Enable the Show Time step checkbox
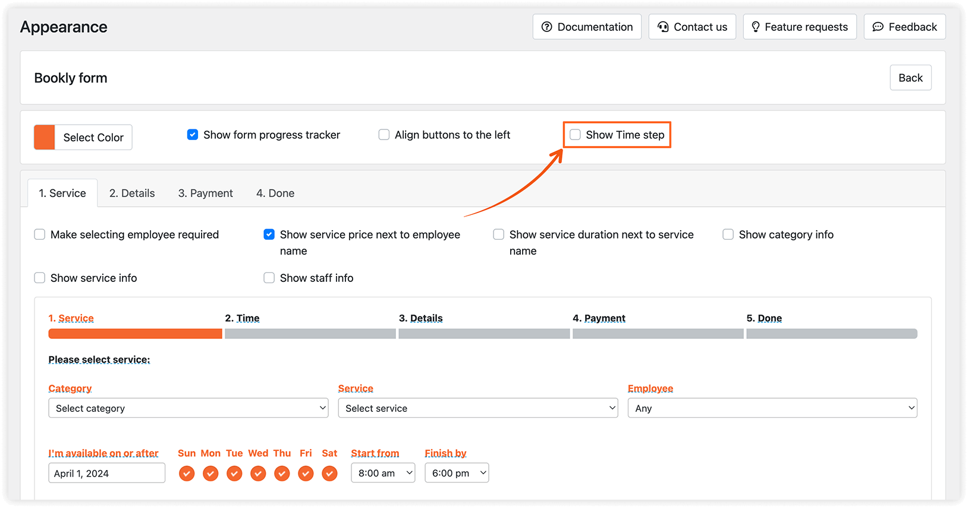The height and width of the screenshot is (508, 968). [575, 135]
